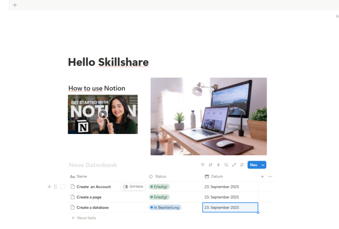Select the Create a page name cell
The height and width of the screenshot is (229, 339).
point(107,197)
